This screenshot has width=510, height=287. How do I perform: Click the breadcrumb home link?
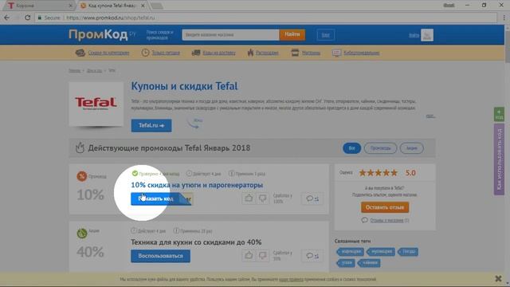[x=74, y=71]
